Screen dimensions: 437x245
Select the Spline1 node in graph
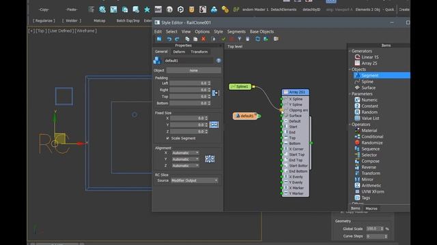pyautogui.click(x=240, y=86)
